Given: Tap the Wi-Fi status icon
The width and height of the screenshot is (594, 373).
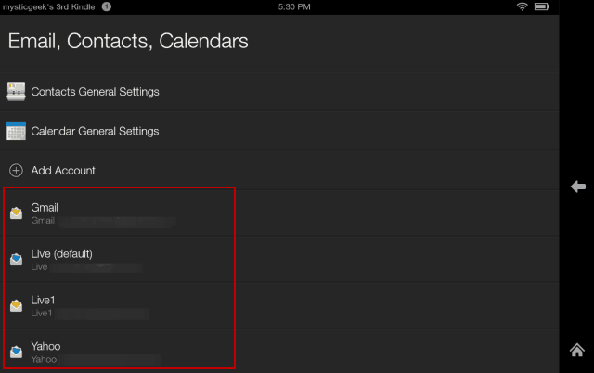Looking at the screenshot, I should [522, 6].
